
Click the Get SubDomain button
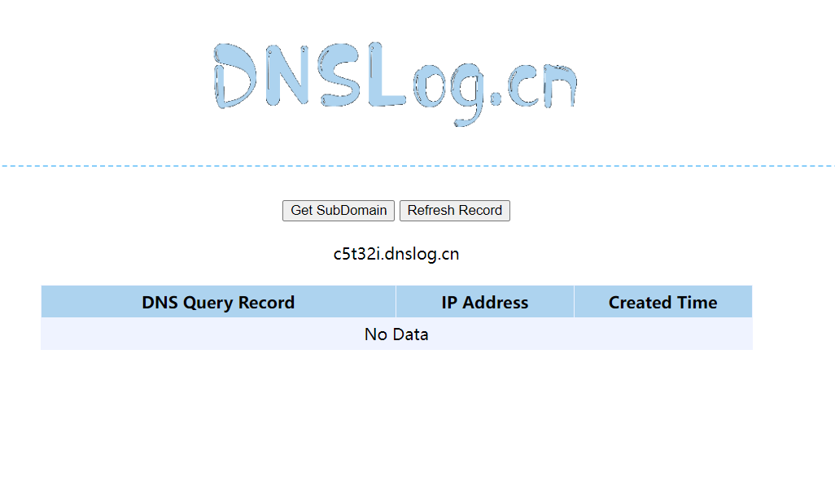(x=339, y=210)
